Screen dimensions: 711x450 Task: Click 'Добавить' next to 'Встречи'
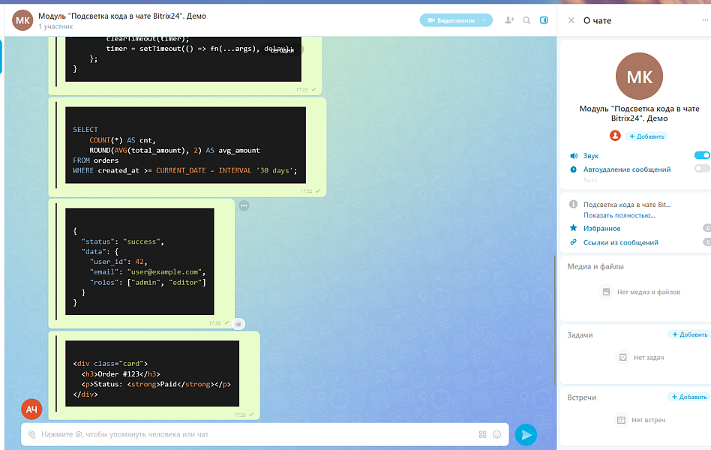(688, 397)
